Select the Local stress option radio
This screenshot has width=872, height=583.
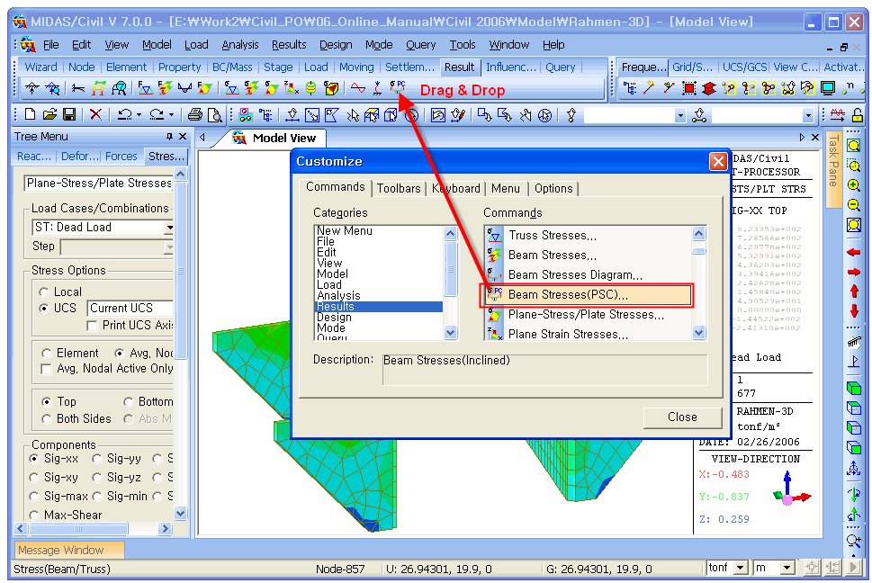tap(44, 292)
